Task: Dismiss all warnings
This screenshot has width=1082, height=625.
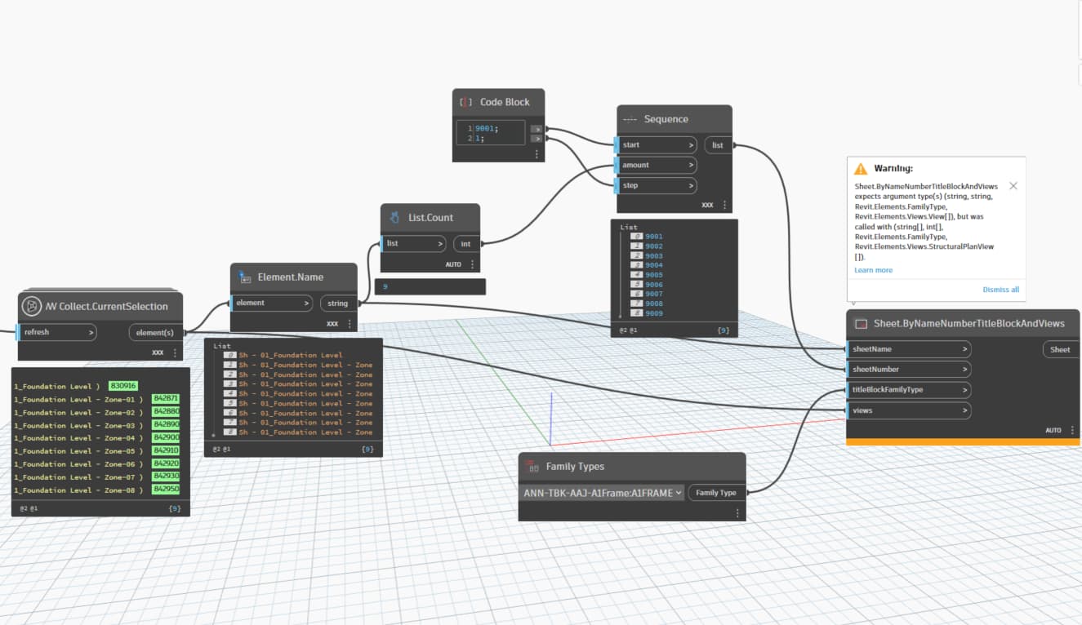Action: tap(1000, 290)
